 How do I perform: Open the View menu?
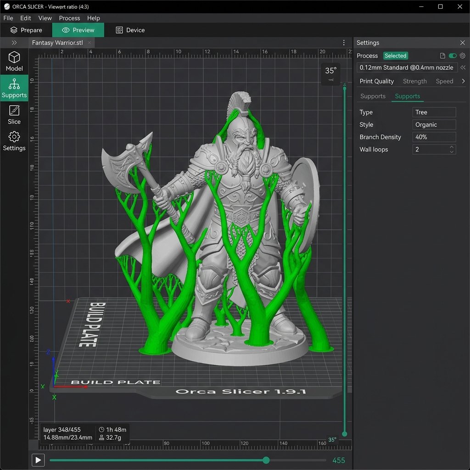(x=45, y=18)
